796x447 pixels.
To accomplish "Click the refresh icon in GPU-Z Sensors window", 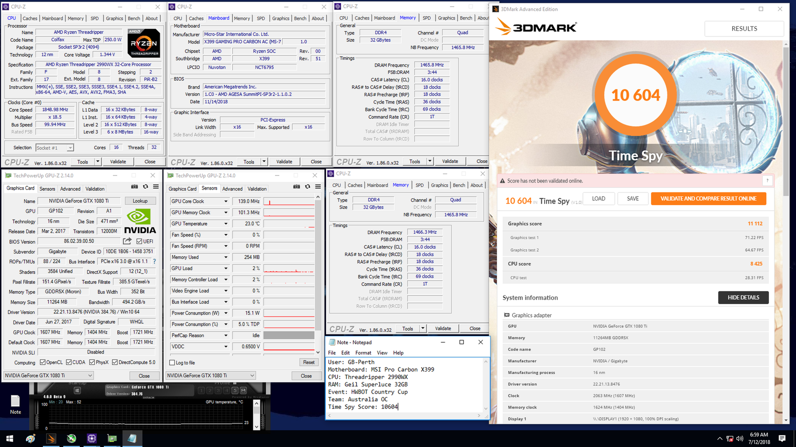I will 308,187.
